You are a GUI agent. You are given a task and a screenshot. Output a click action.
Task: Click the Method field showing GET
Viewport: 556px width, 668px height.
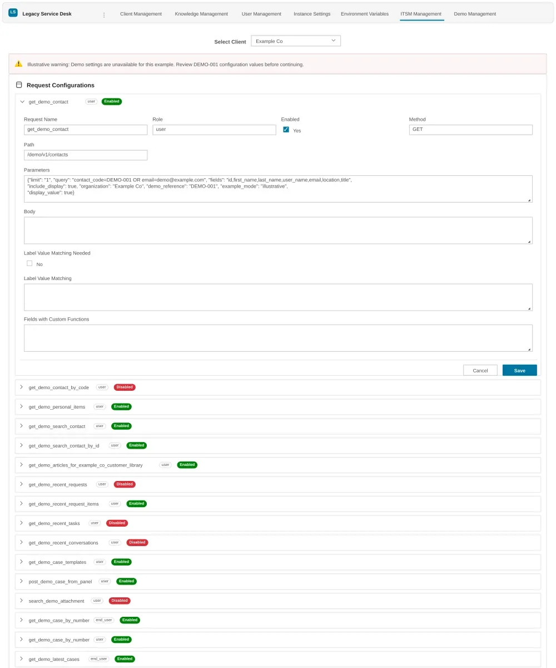(x=471, y=129)
